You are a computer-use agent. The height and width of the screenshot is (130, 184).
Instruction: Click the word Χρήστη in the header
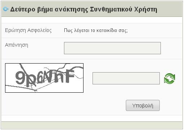point(146,10)
